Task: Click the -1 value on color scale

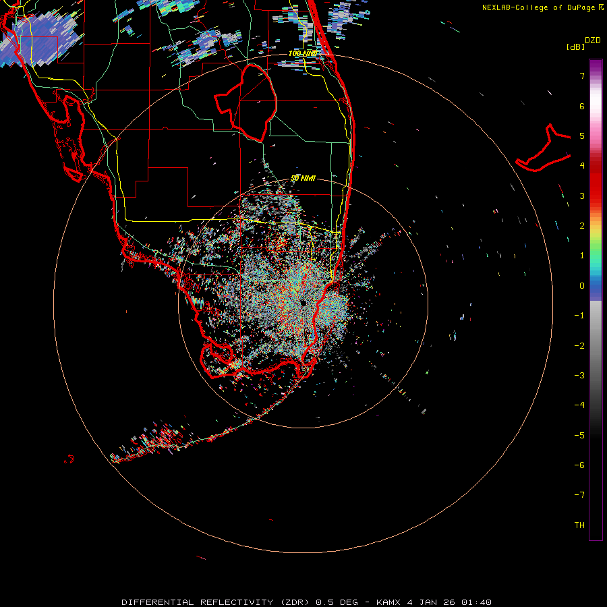Action: pos(579,316)
